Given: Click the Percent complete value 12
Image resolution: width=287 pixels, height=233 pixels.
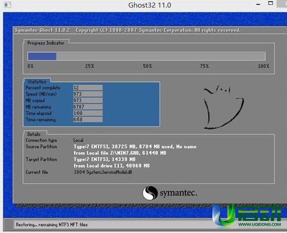Looking at the screenshot, I should click(88, 88).
